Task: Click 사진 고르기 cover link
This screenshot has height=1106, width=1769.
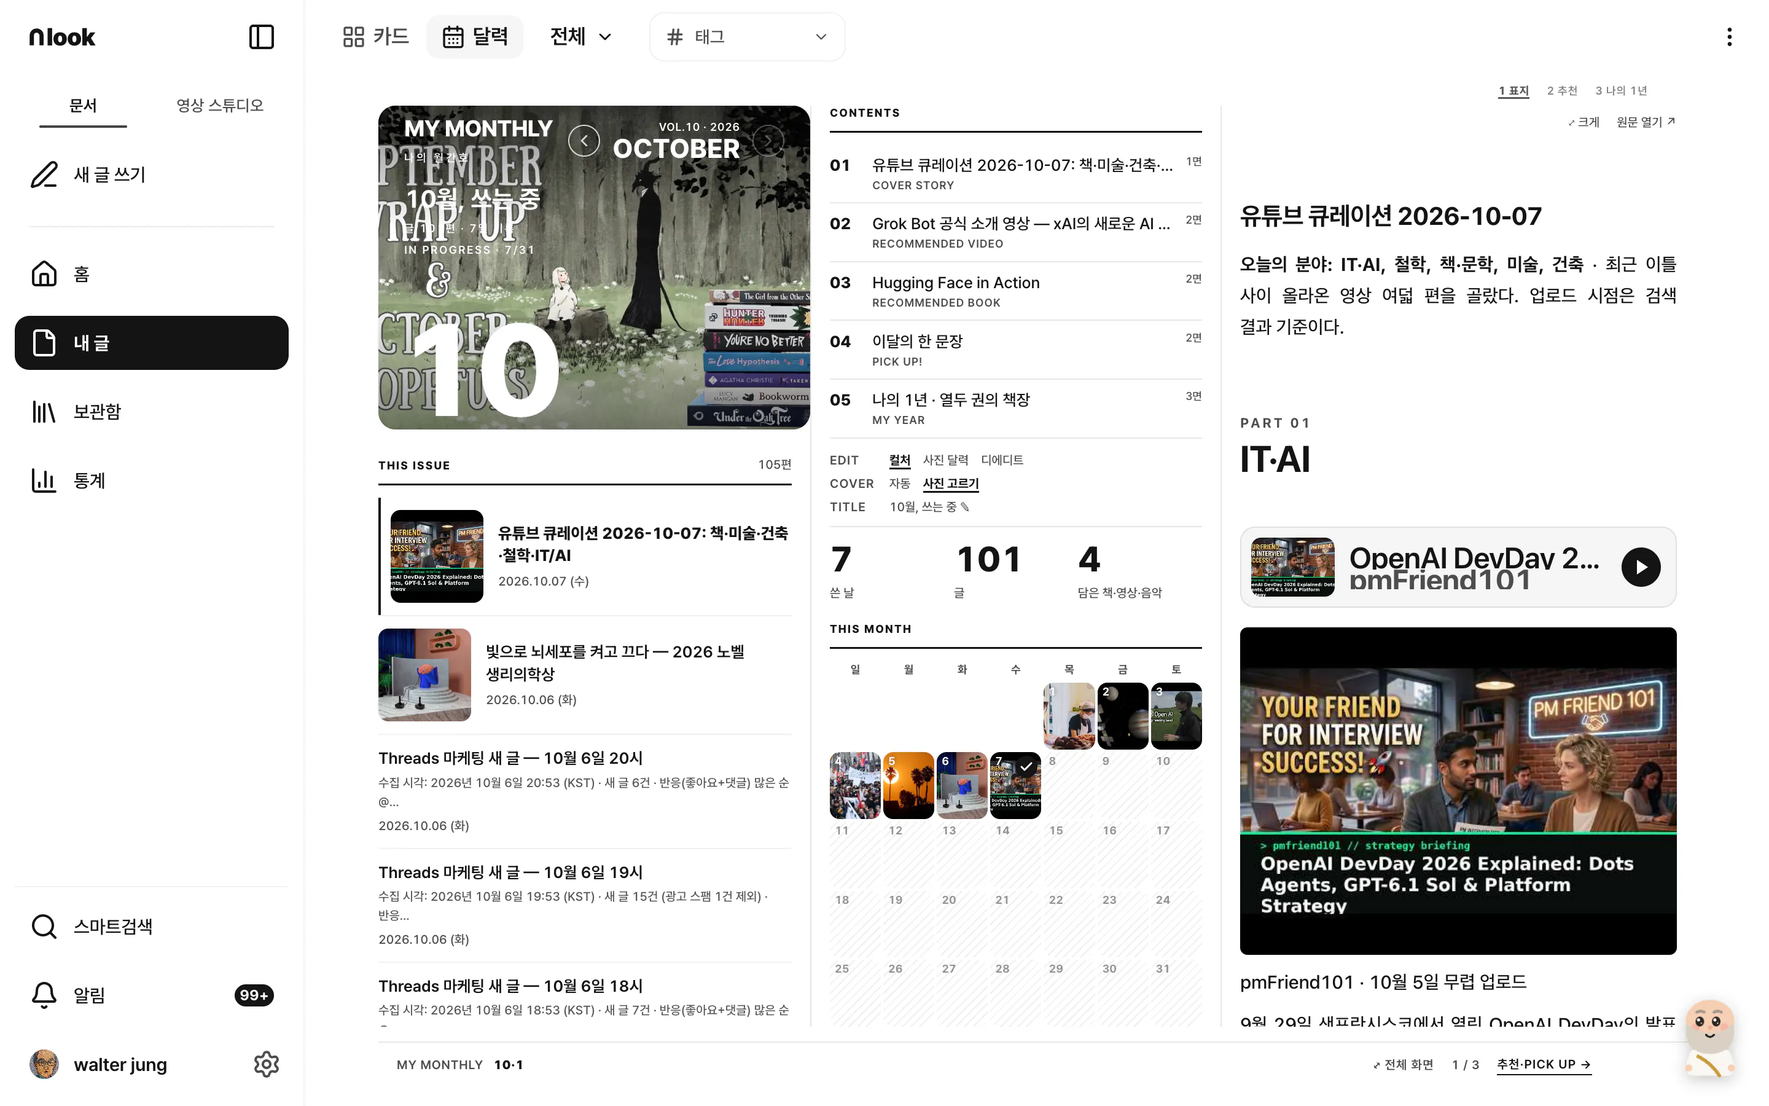Action: (950, 484)
